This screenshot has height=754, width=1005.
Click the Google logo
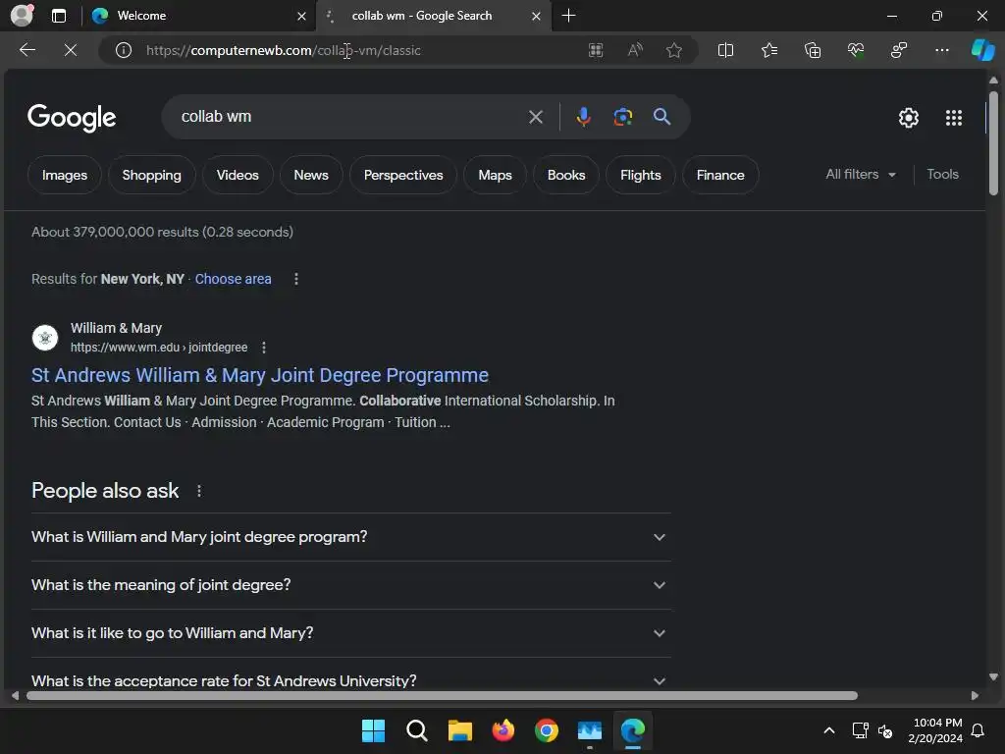tap(72, 118)
